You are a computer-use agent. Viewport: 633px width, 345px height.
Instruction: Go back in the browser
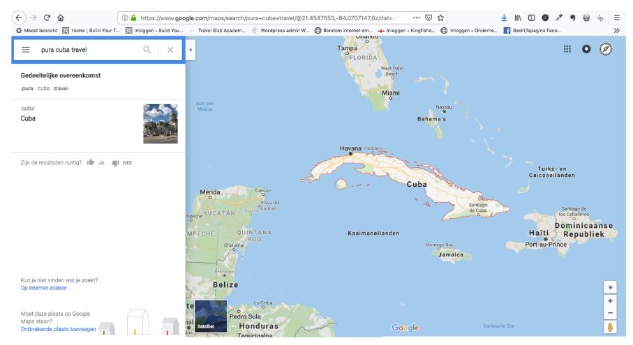point(19,17)
